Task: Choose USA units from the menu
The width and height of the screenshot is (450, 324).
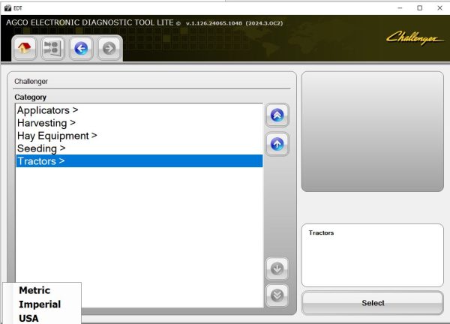Action: point(28,318)
